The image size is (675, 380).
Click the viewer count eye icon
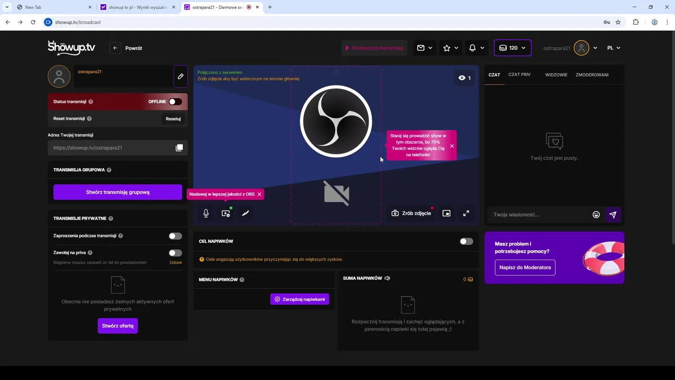coord(462,78)
